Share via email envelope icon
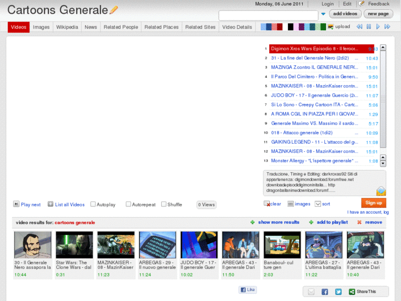Image resolution: width=401 pixels, height=301 pixels. coord(311,292)
